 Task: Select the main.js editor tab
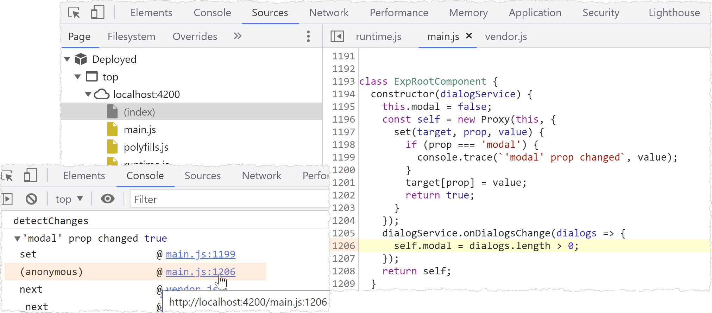click(443, 37)
